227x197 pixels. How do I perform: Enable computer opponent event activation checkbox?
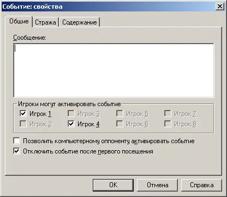16,141
